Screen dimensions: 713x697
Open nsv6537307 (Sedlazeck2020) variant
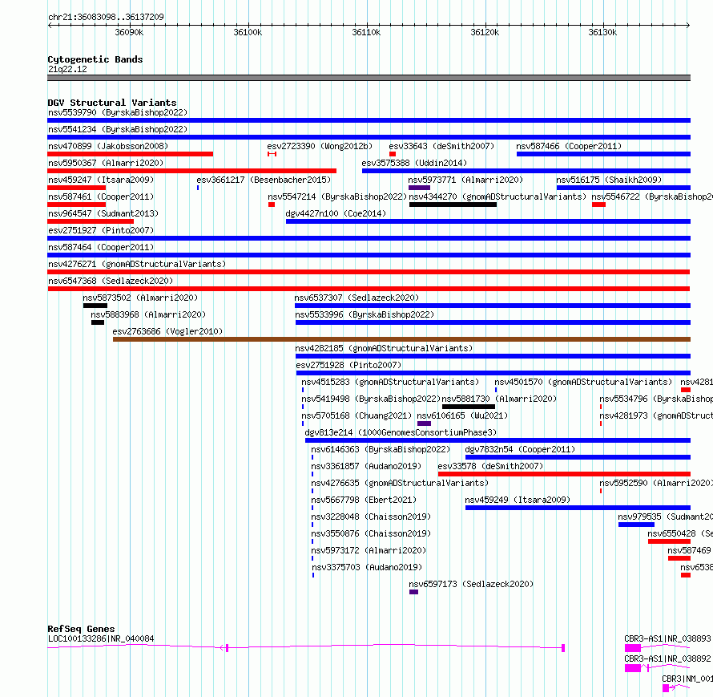click(x=356, y=298)
